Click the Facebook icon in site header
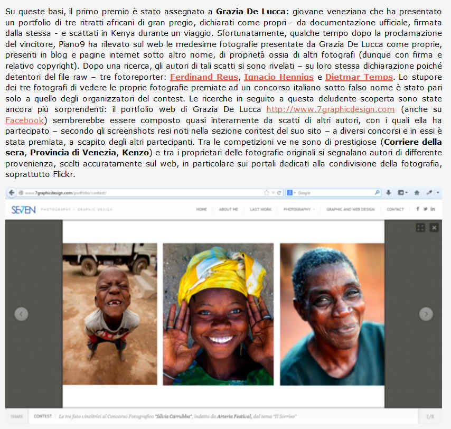Viewport: 451px width, 429px height. [x=417, y=209]
